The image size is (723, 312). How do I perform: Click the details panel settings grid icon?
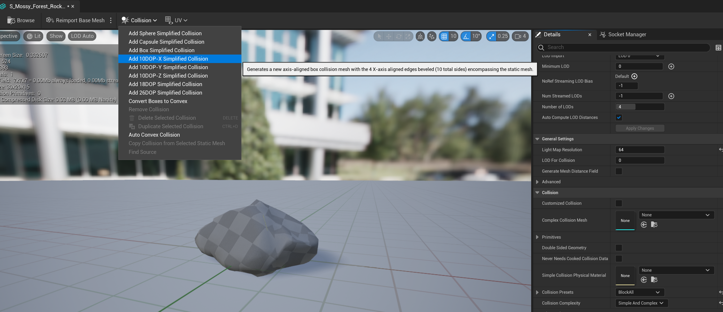(718, 48)
